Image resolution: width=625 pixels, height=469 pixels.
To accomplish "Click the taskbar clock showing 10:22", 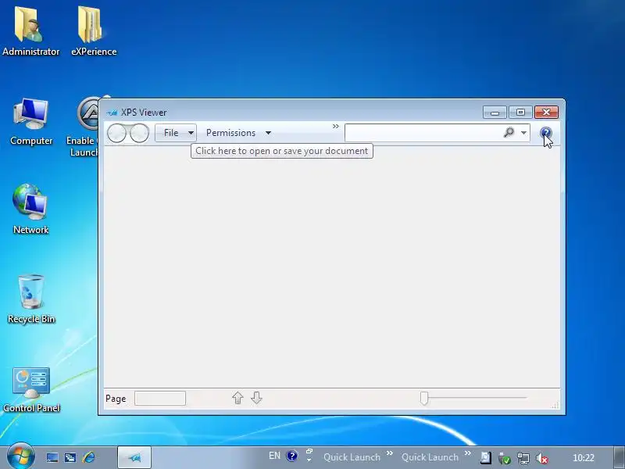I will coord(583,458).
